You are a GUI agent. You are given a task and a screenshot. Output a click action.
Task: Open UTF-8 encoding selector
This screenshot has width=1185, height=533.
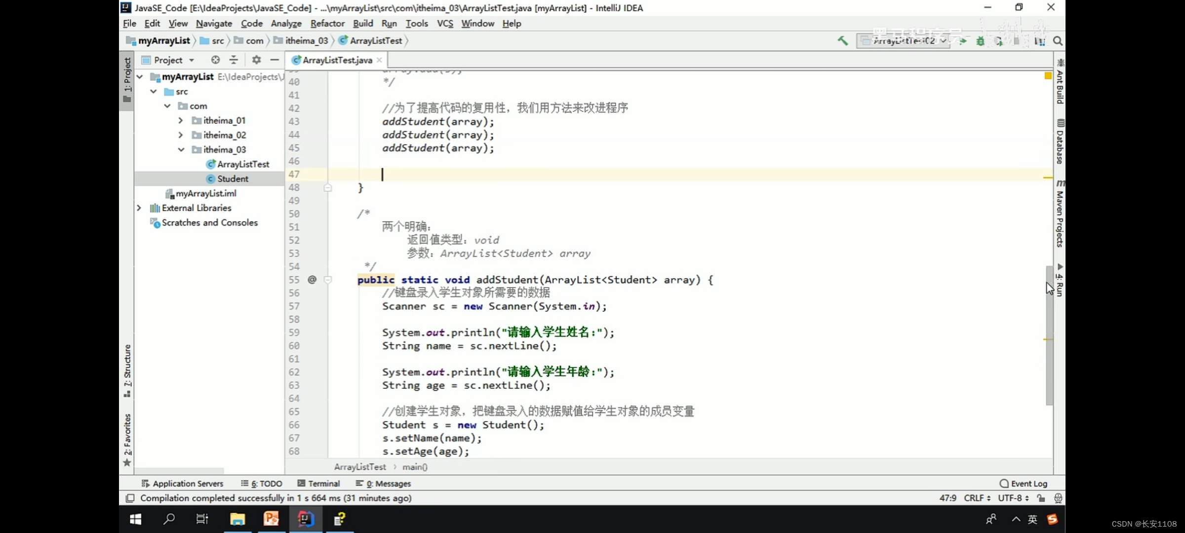click(x=1013, y=498)
